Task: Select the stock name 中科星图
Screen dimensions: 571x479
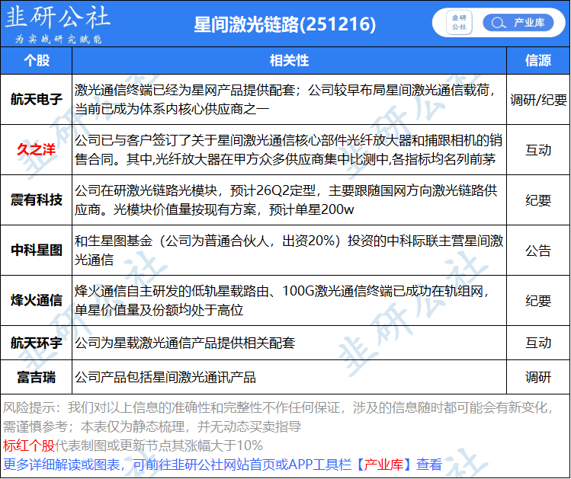Action: (x=37, y=250)
